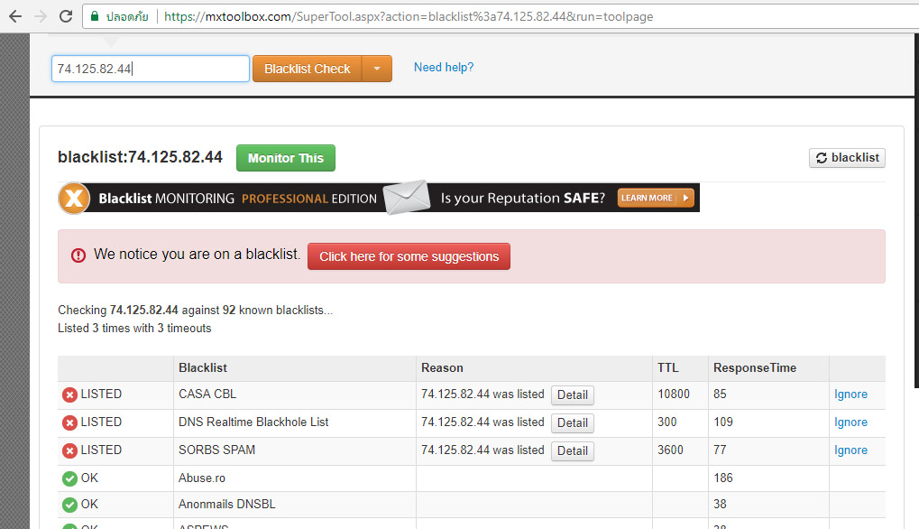
Task: Select the Abuse.ro blacklist name
Action: [x=202, y=478]
